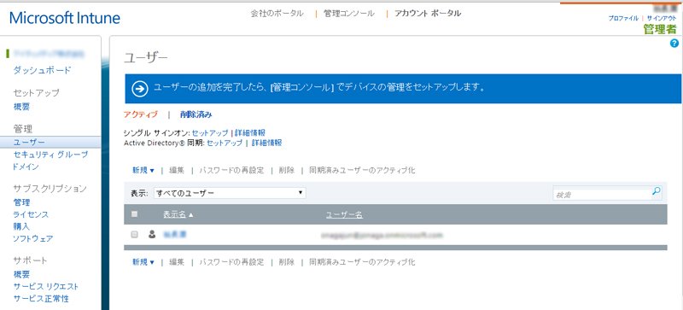The width and height of the screenshot is (683, 310).
Task: Click シングル サインオン 詳細情報 link
Action: (250, 132)
